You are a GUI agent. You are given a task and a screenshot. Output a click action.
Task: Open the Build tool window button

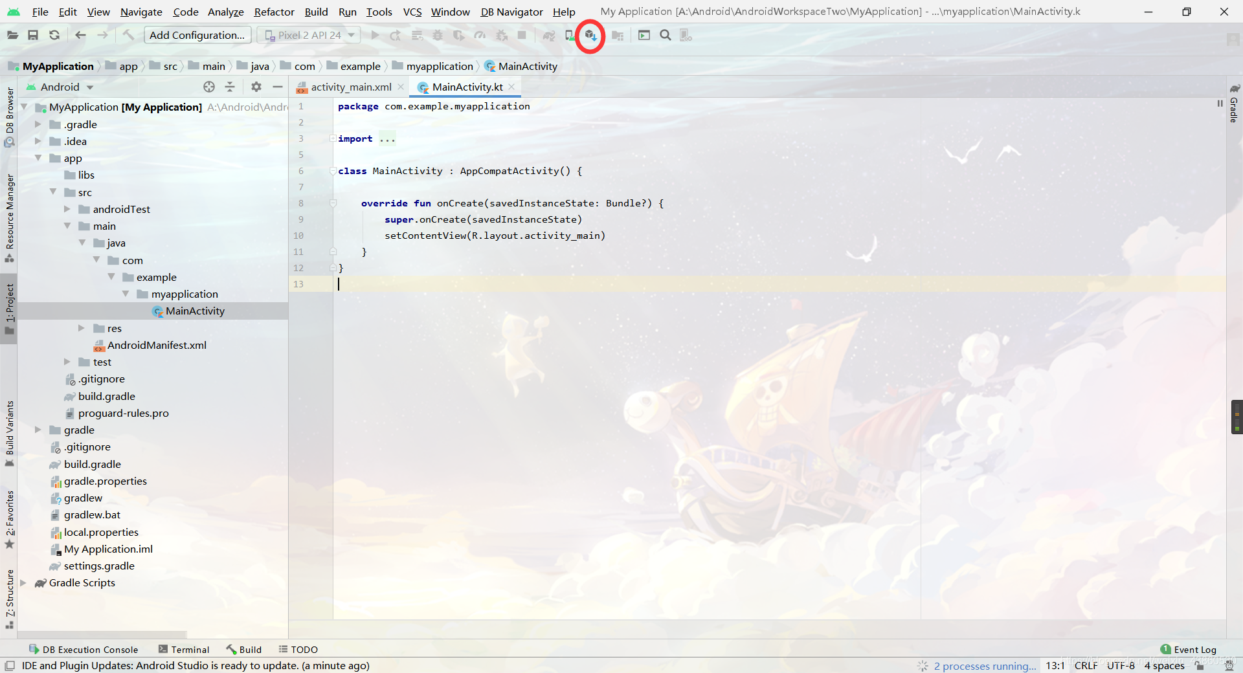tap(244, 649)
